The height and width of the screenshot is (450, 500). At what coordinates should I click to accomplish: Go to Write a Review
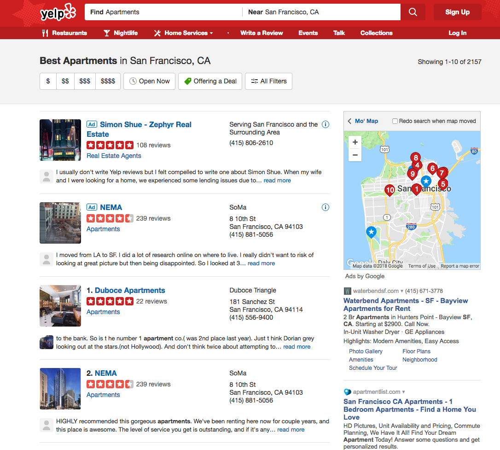(262, 33)
